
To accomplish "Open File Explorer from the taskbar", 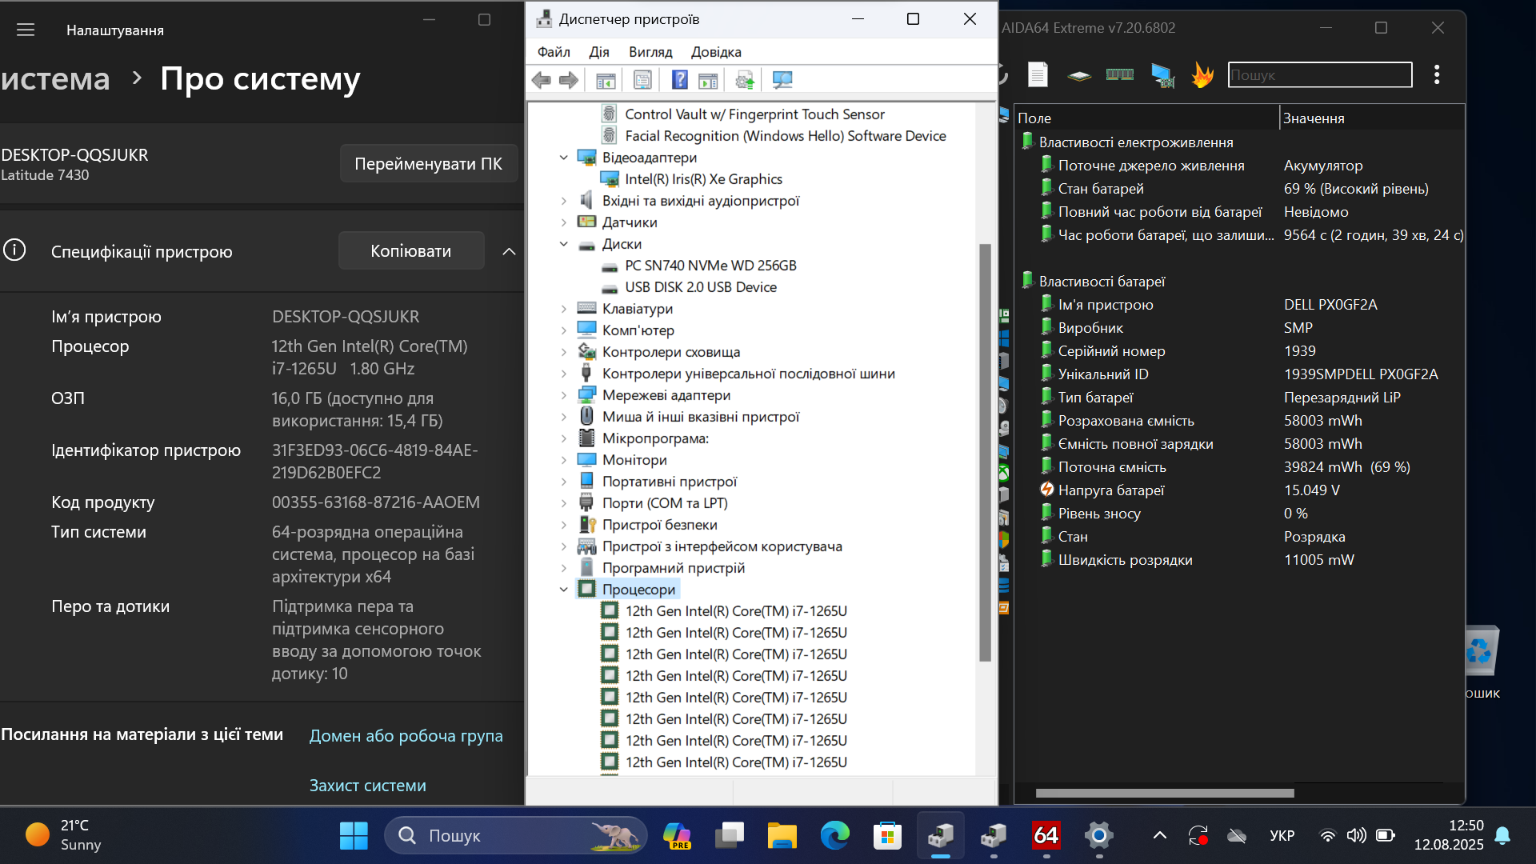I will pos(782,835).
